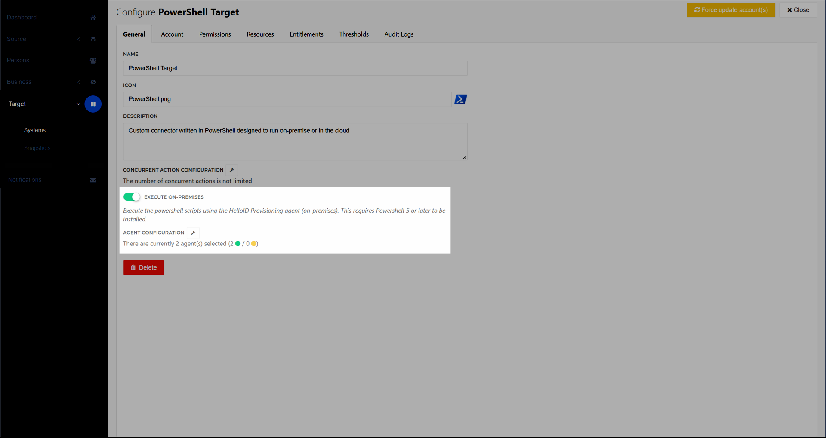Click the Close button
Viewport: 826px width, 438px height.
pos(798,10)
